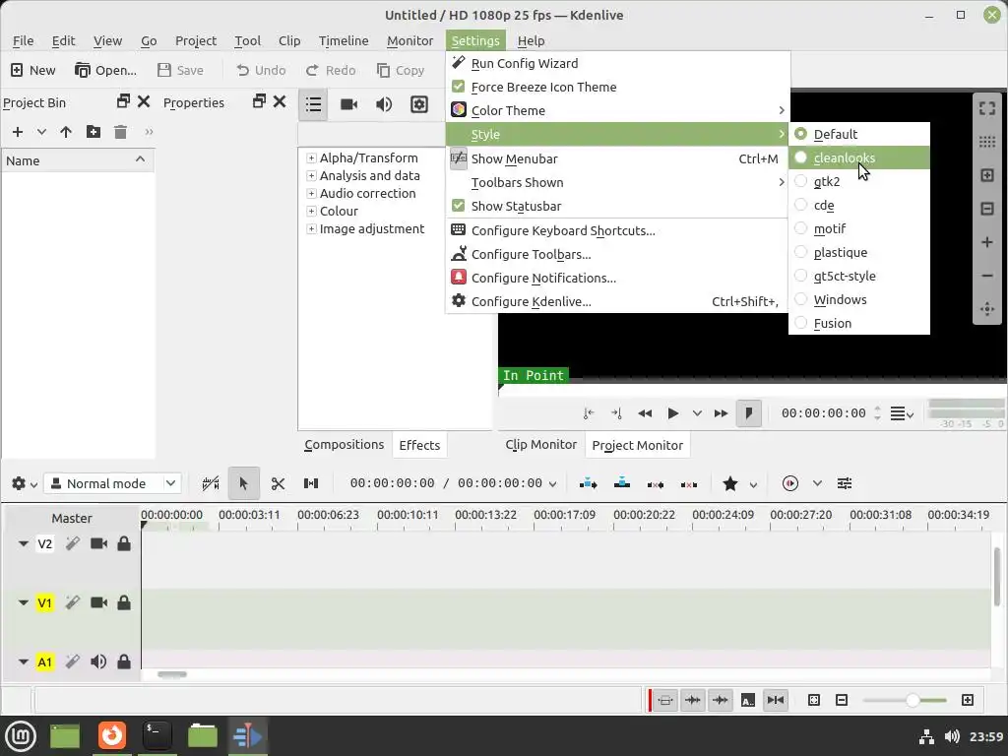Screen dimensions: 1008x756
Task: Choose the Default style
Action: click(x=858, y=134)
